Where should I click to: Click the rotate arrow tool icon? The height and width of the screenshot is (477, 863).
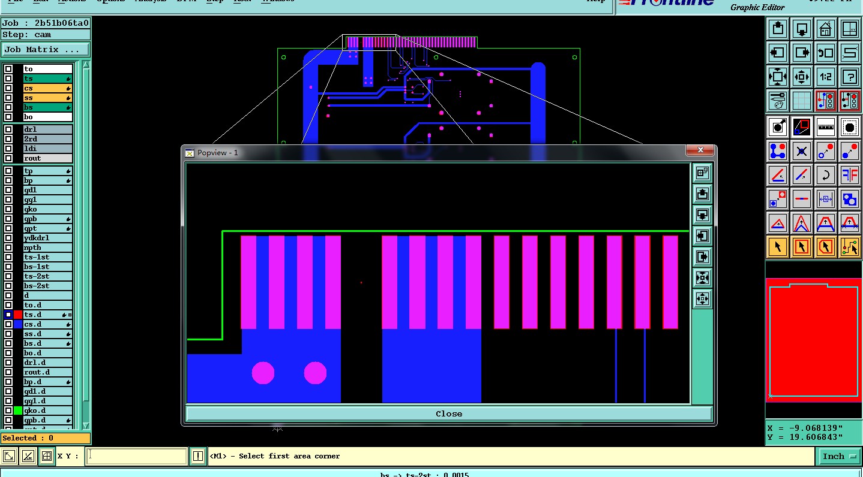coord(826,175)
